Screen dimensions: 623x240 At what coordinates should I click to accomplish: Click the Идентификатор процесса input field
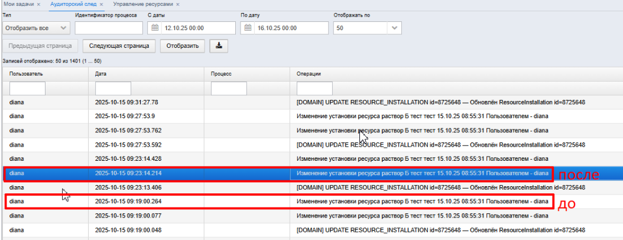(109, 28)
